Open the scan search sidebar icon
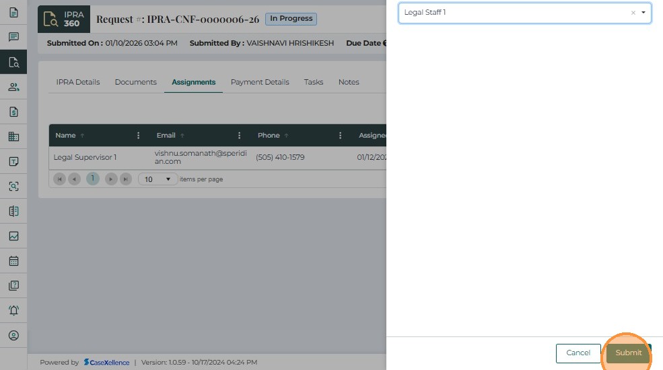Screen dimensions: 663x370 (13, 187)
